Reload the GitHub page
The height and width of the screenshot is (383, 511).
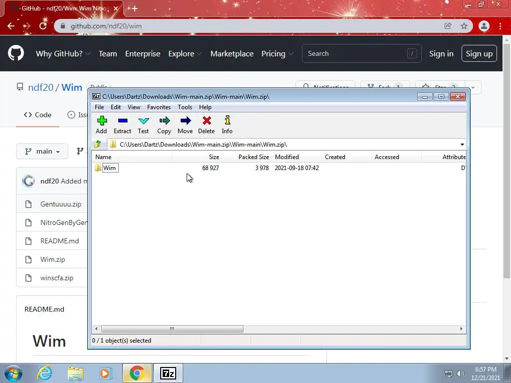click(43, 26)
